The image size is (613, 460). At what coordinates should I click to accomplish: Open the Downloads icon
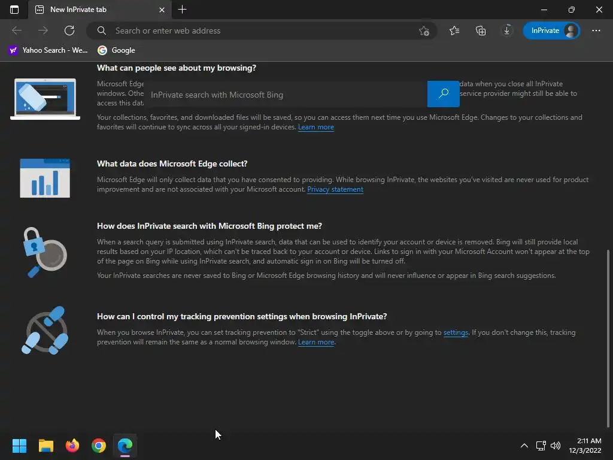point(506,31)
